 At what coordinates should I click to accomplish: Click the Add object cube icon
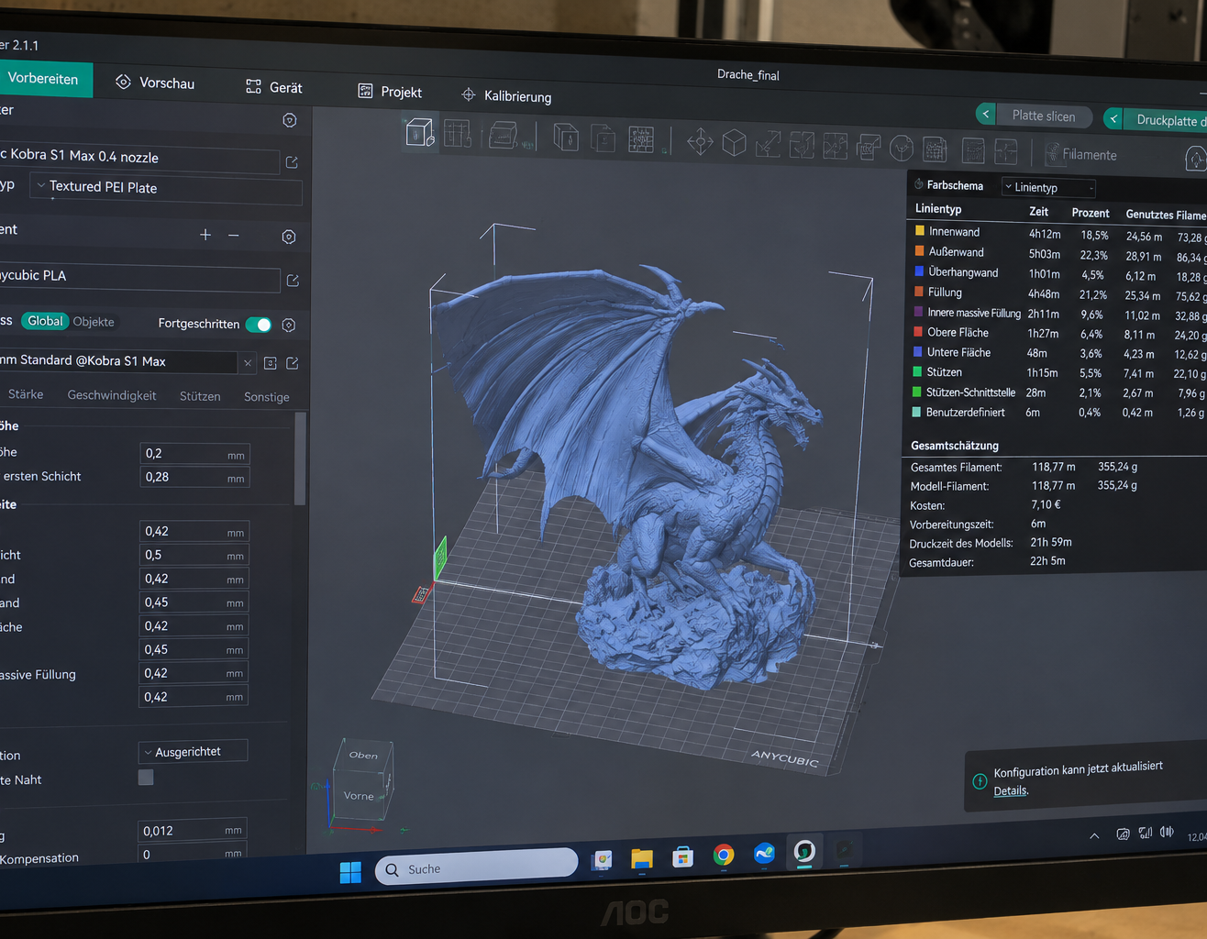pos(420,132)
